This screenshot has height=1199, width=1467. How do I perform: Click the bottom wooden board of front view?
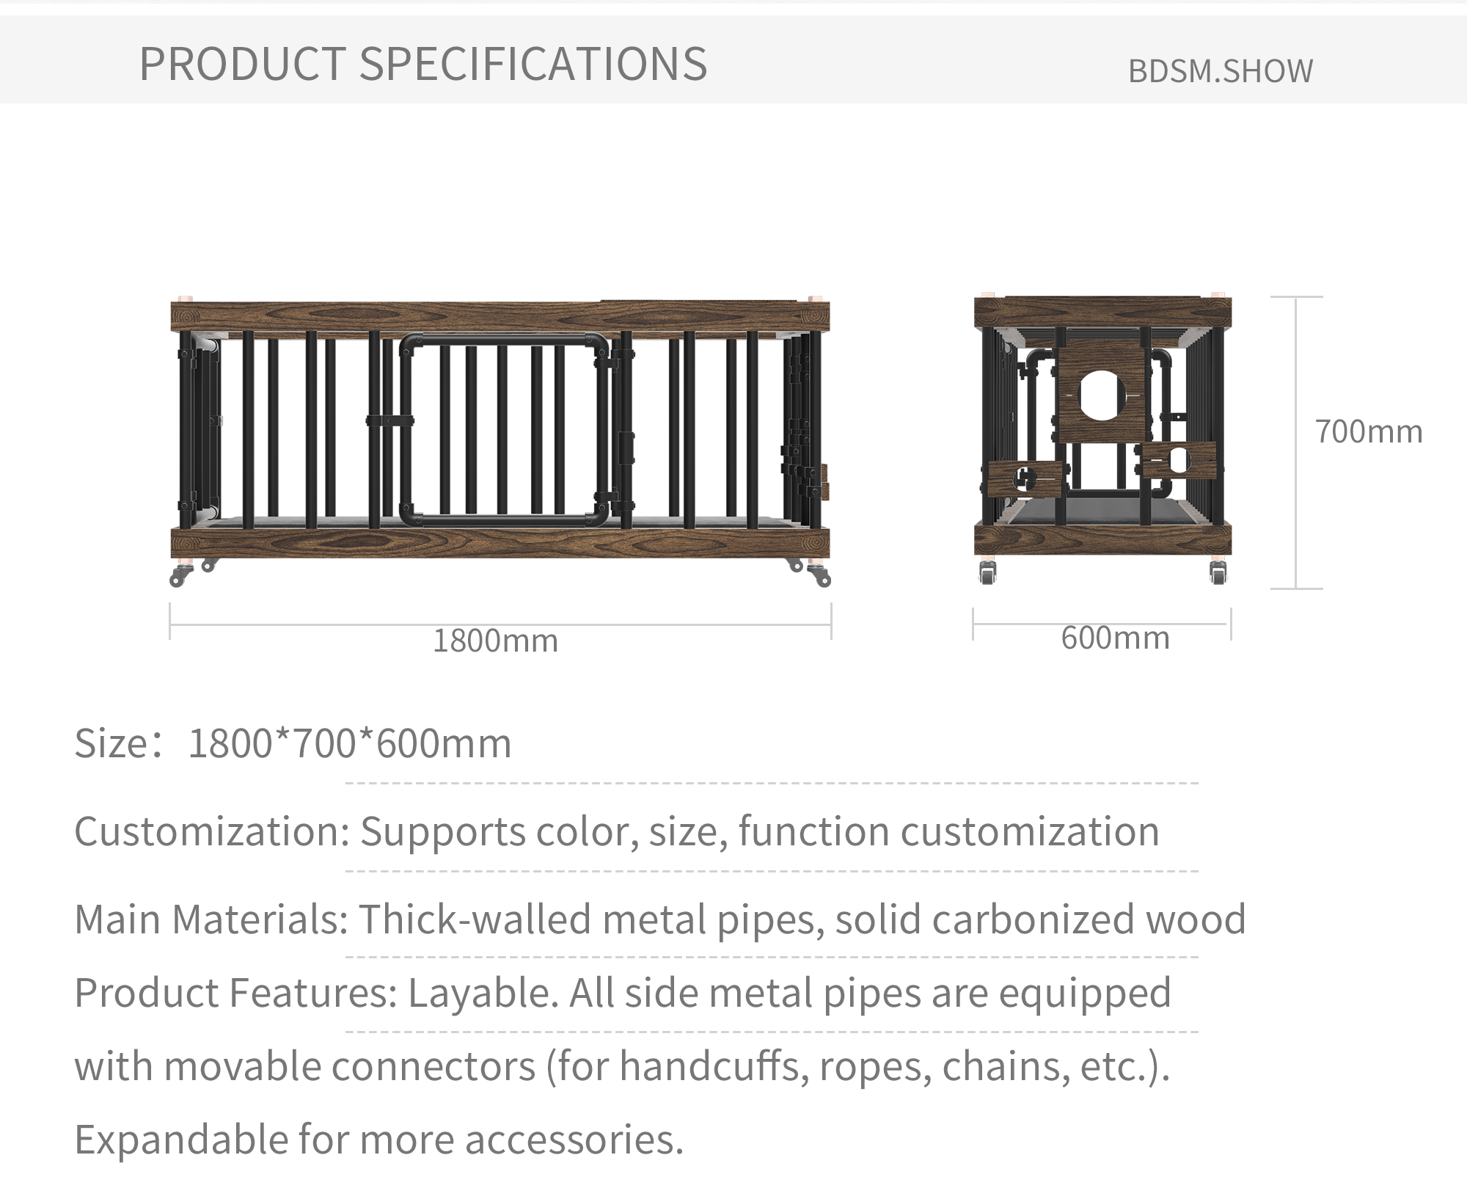pos(500,543)
